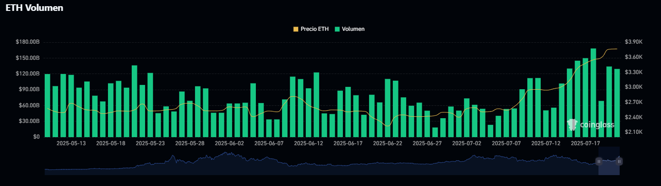Image resolution: width=661 pixels, height=186 pixels.
Task: Click the 2025-06-12 date label
Action: (309, 143)
